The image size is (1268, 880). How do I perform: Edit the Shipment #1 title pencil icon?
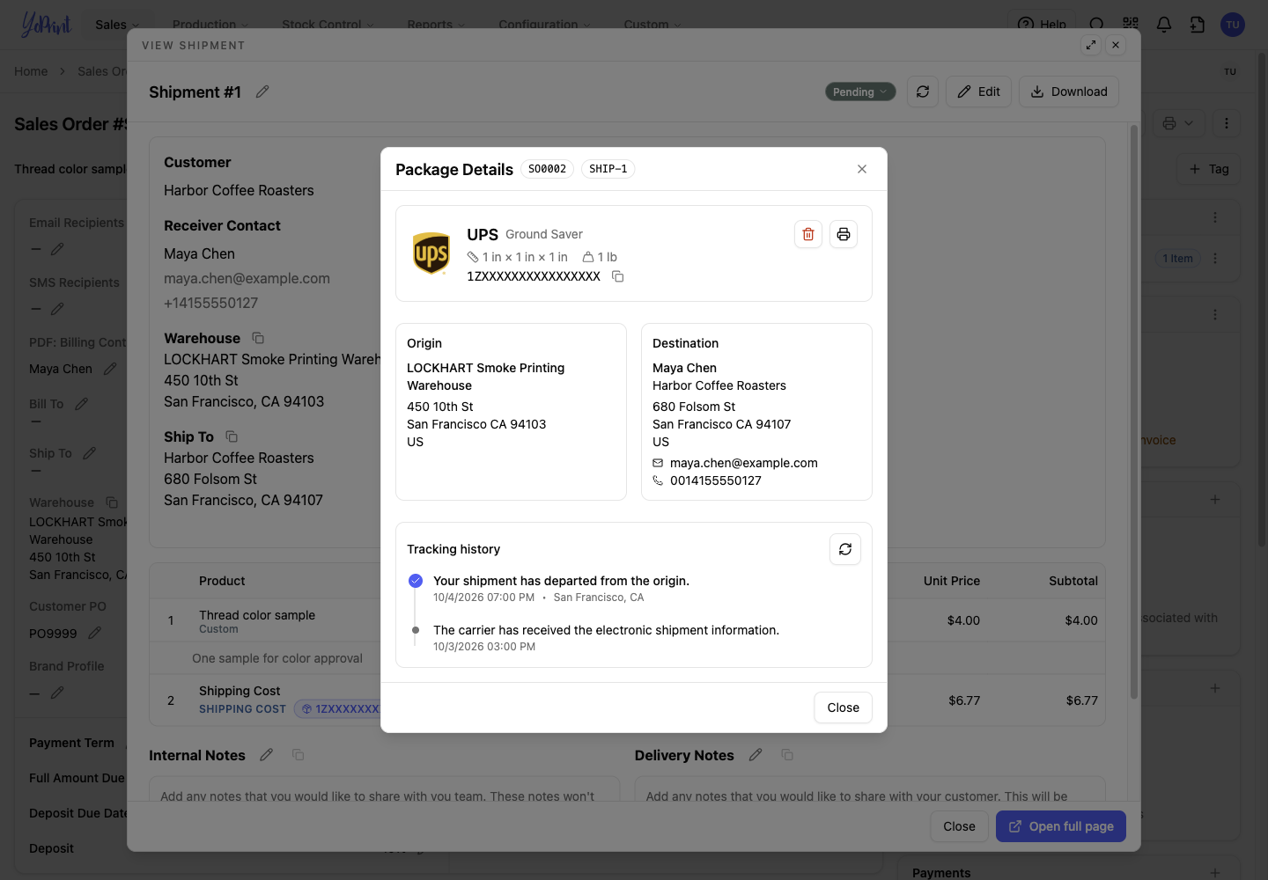[262, 92]
